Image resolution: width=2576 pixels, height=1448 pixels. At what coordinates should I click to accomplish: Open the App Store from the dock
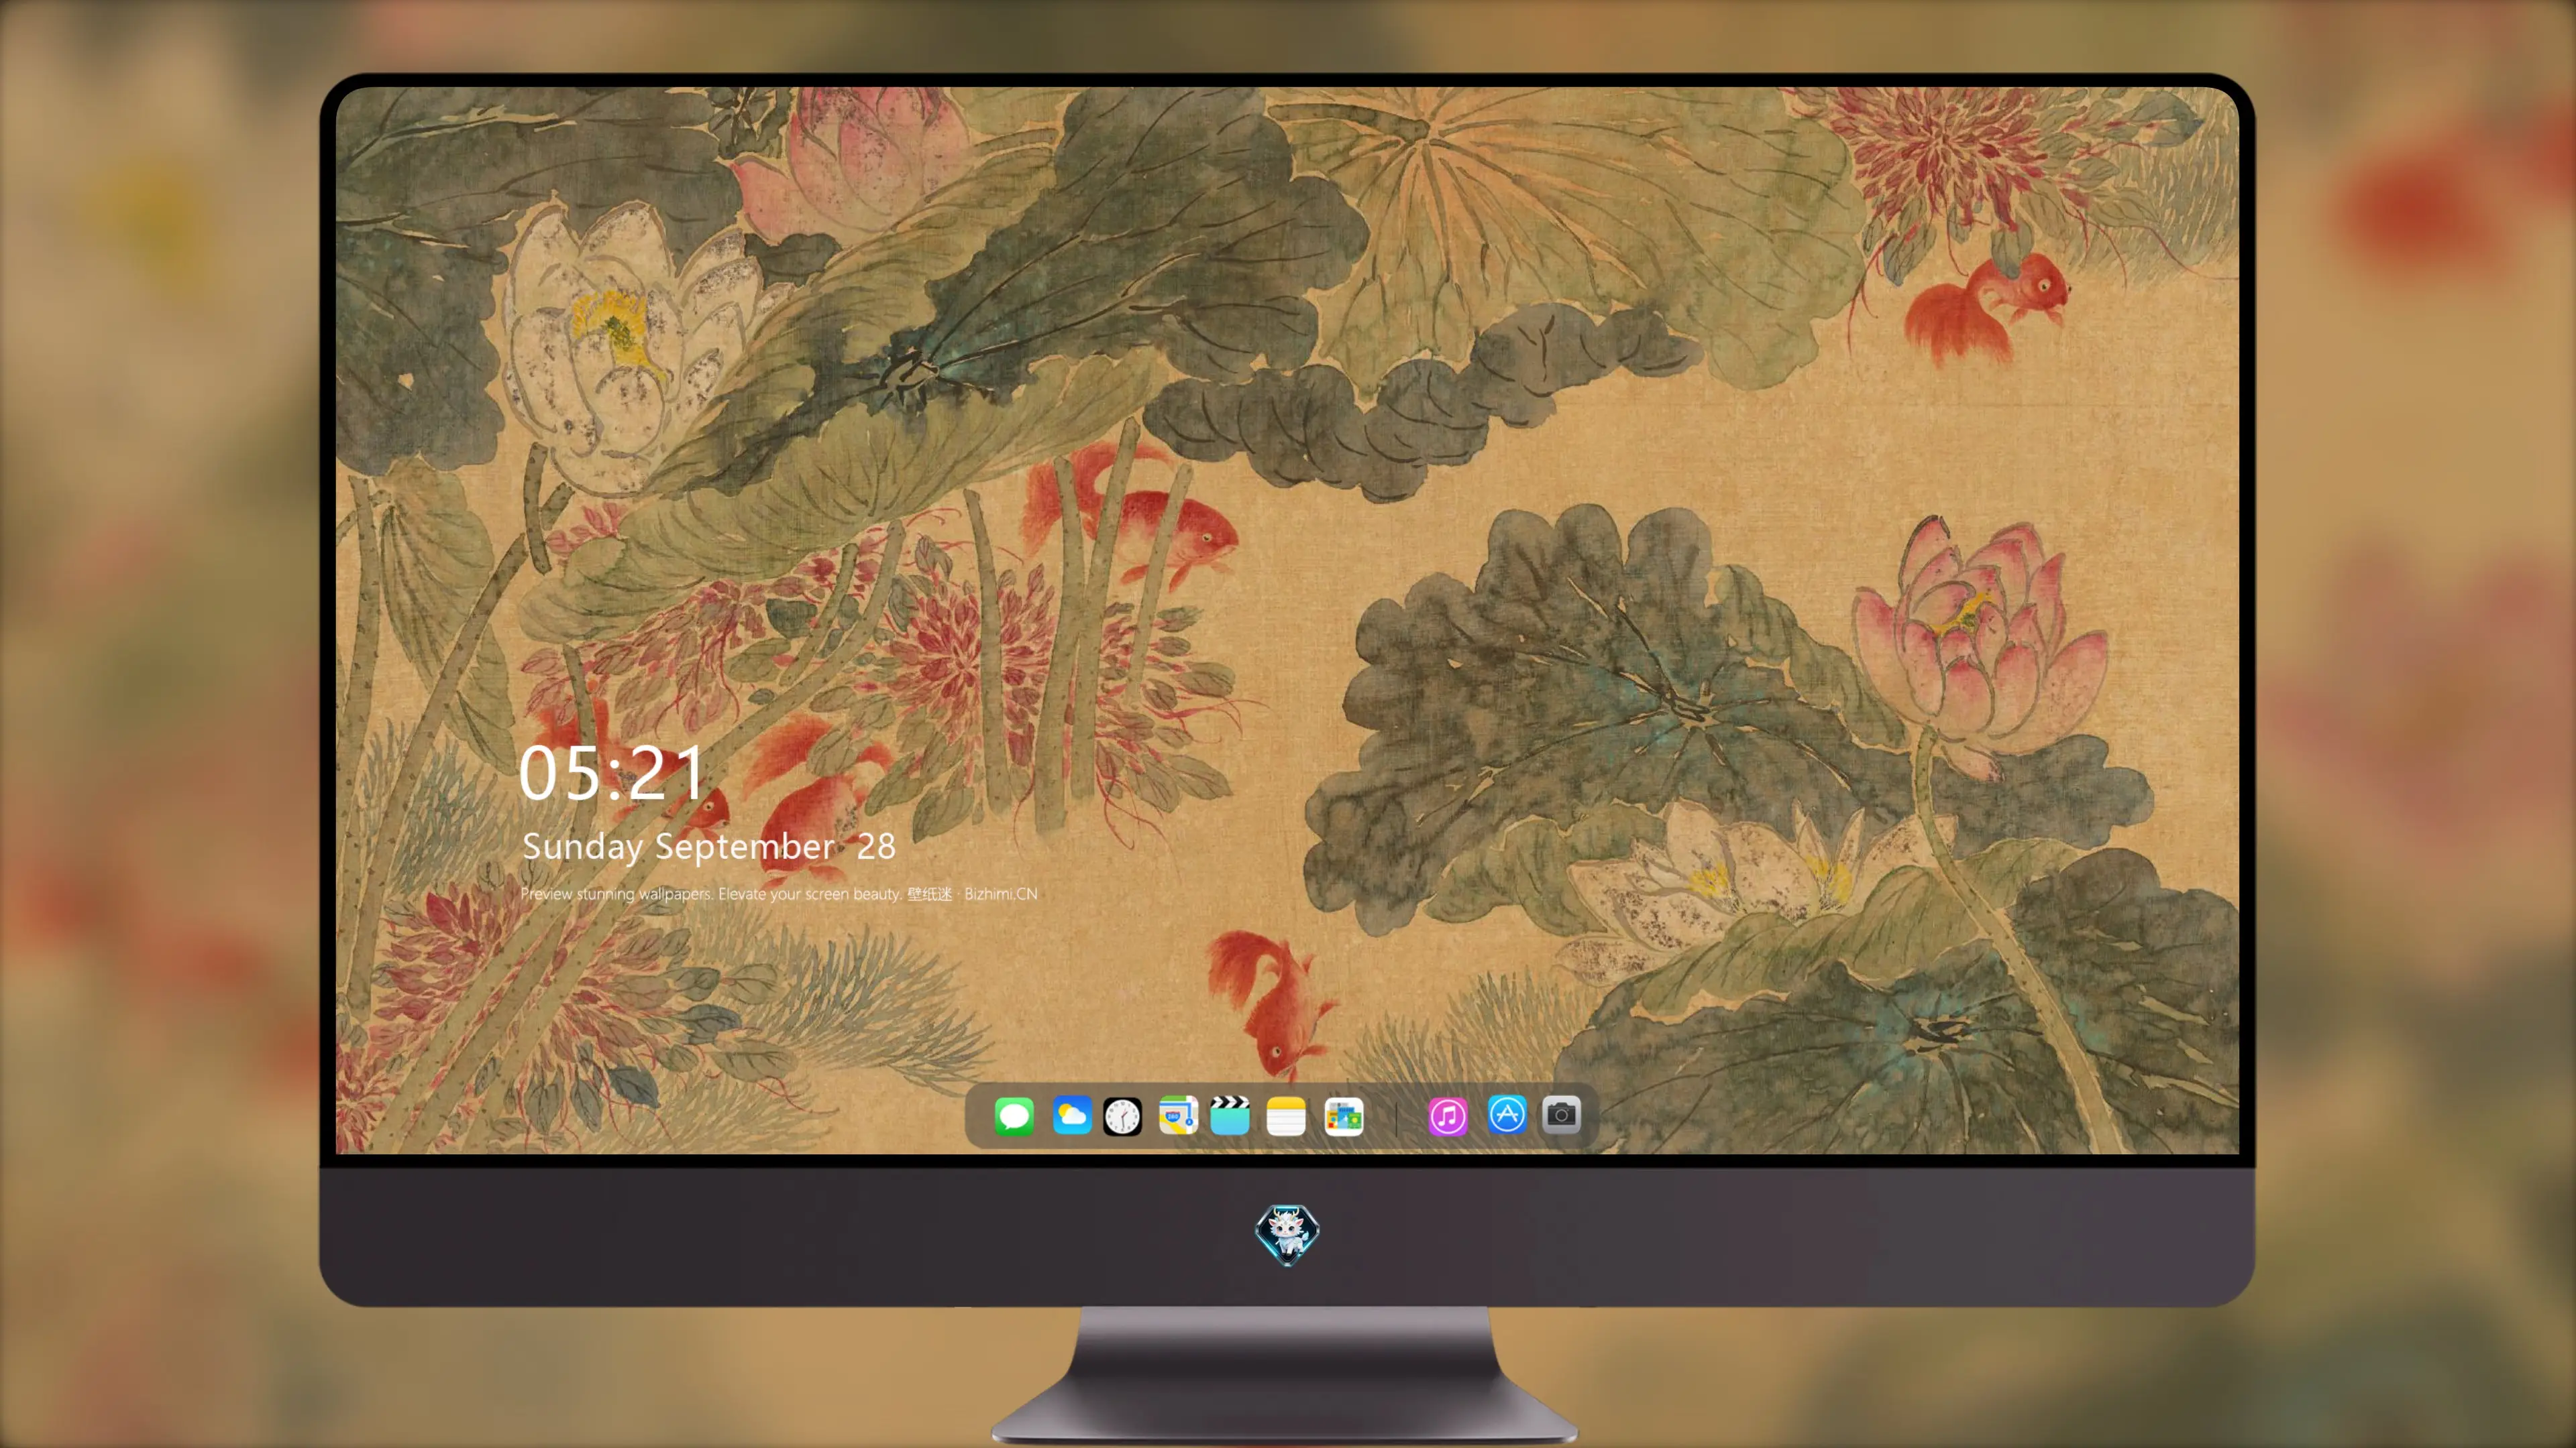coord(1507,1115)
